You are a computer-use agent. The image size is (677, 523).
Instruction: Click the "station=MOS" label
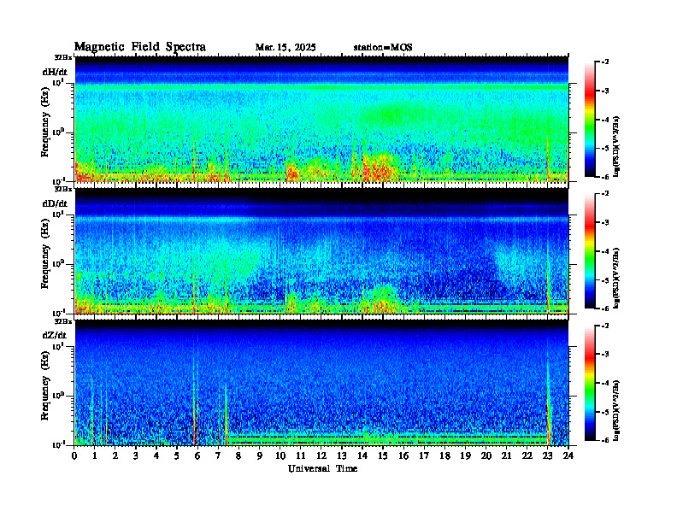pyautogui.click(x=383, y=48)
